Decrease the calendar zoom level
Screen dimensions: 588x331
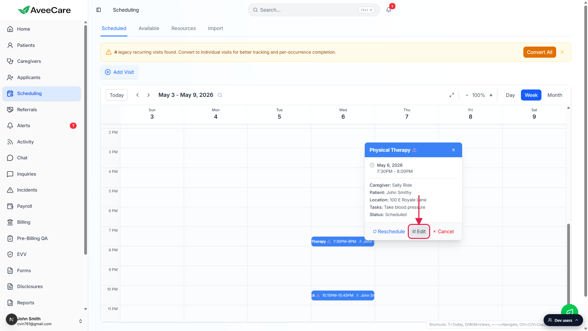click(467, 95)
